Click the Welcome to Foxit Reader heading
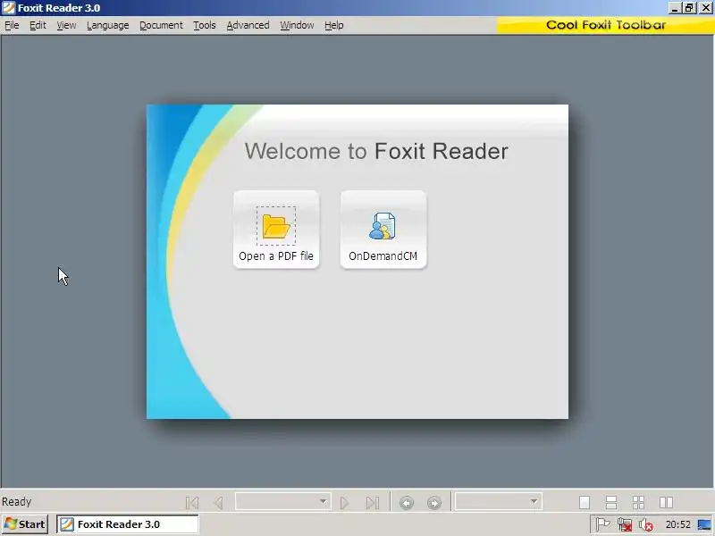 (x=376, y=151)
